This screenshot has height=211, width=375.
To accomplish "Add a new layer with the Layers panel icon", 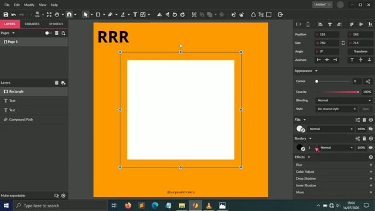I will point(63,83).
